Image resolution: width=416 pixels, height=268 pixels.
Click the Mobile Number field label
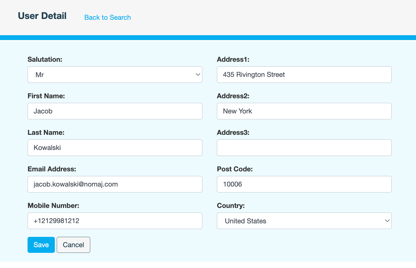(x=53, y=205)
